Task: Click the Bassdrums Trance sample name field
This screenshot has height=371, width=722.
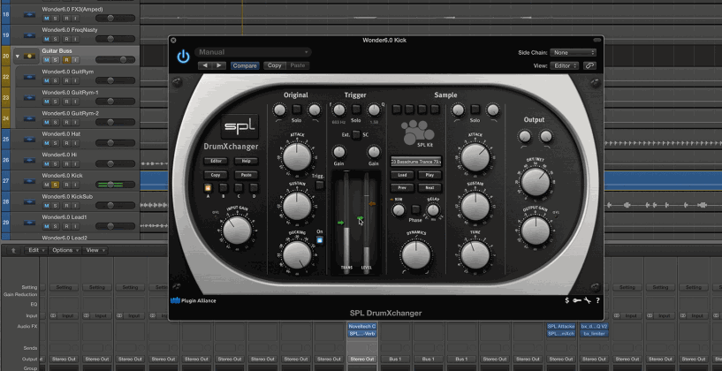Action: pos(416,162)
